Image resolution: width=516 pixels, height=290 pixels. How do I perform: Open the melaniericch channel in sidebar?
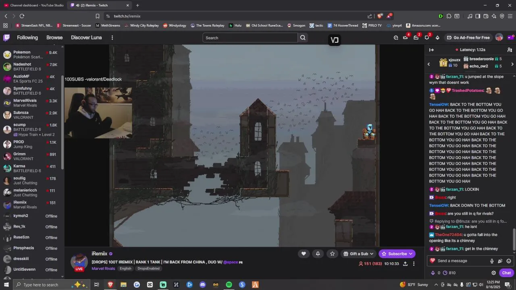coord(32,193)
